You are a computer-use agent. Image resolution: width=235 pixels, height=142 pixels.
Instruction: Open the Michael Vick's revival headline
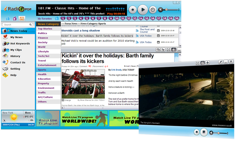tap(98, 42)
